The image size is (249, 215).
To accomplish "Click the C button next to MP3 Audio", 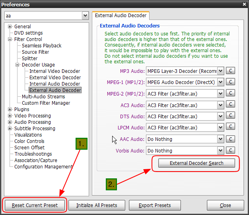I will point(230,71).
